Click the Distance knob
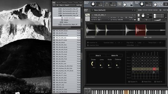This screenshot has width=168, height=94. [118, 64]
